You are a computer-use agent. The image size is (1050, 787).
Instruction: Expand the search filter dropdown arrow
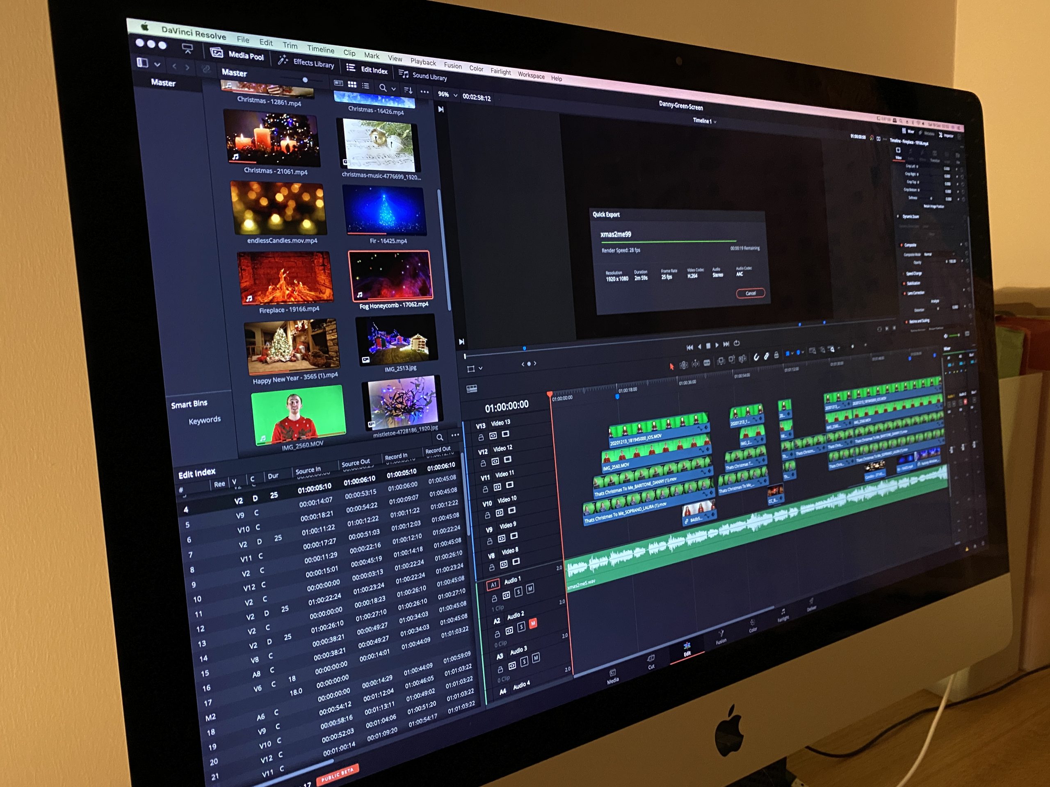[x=393, y=89]
